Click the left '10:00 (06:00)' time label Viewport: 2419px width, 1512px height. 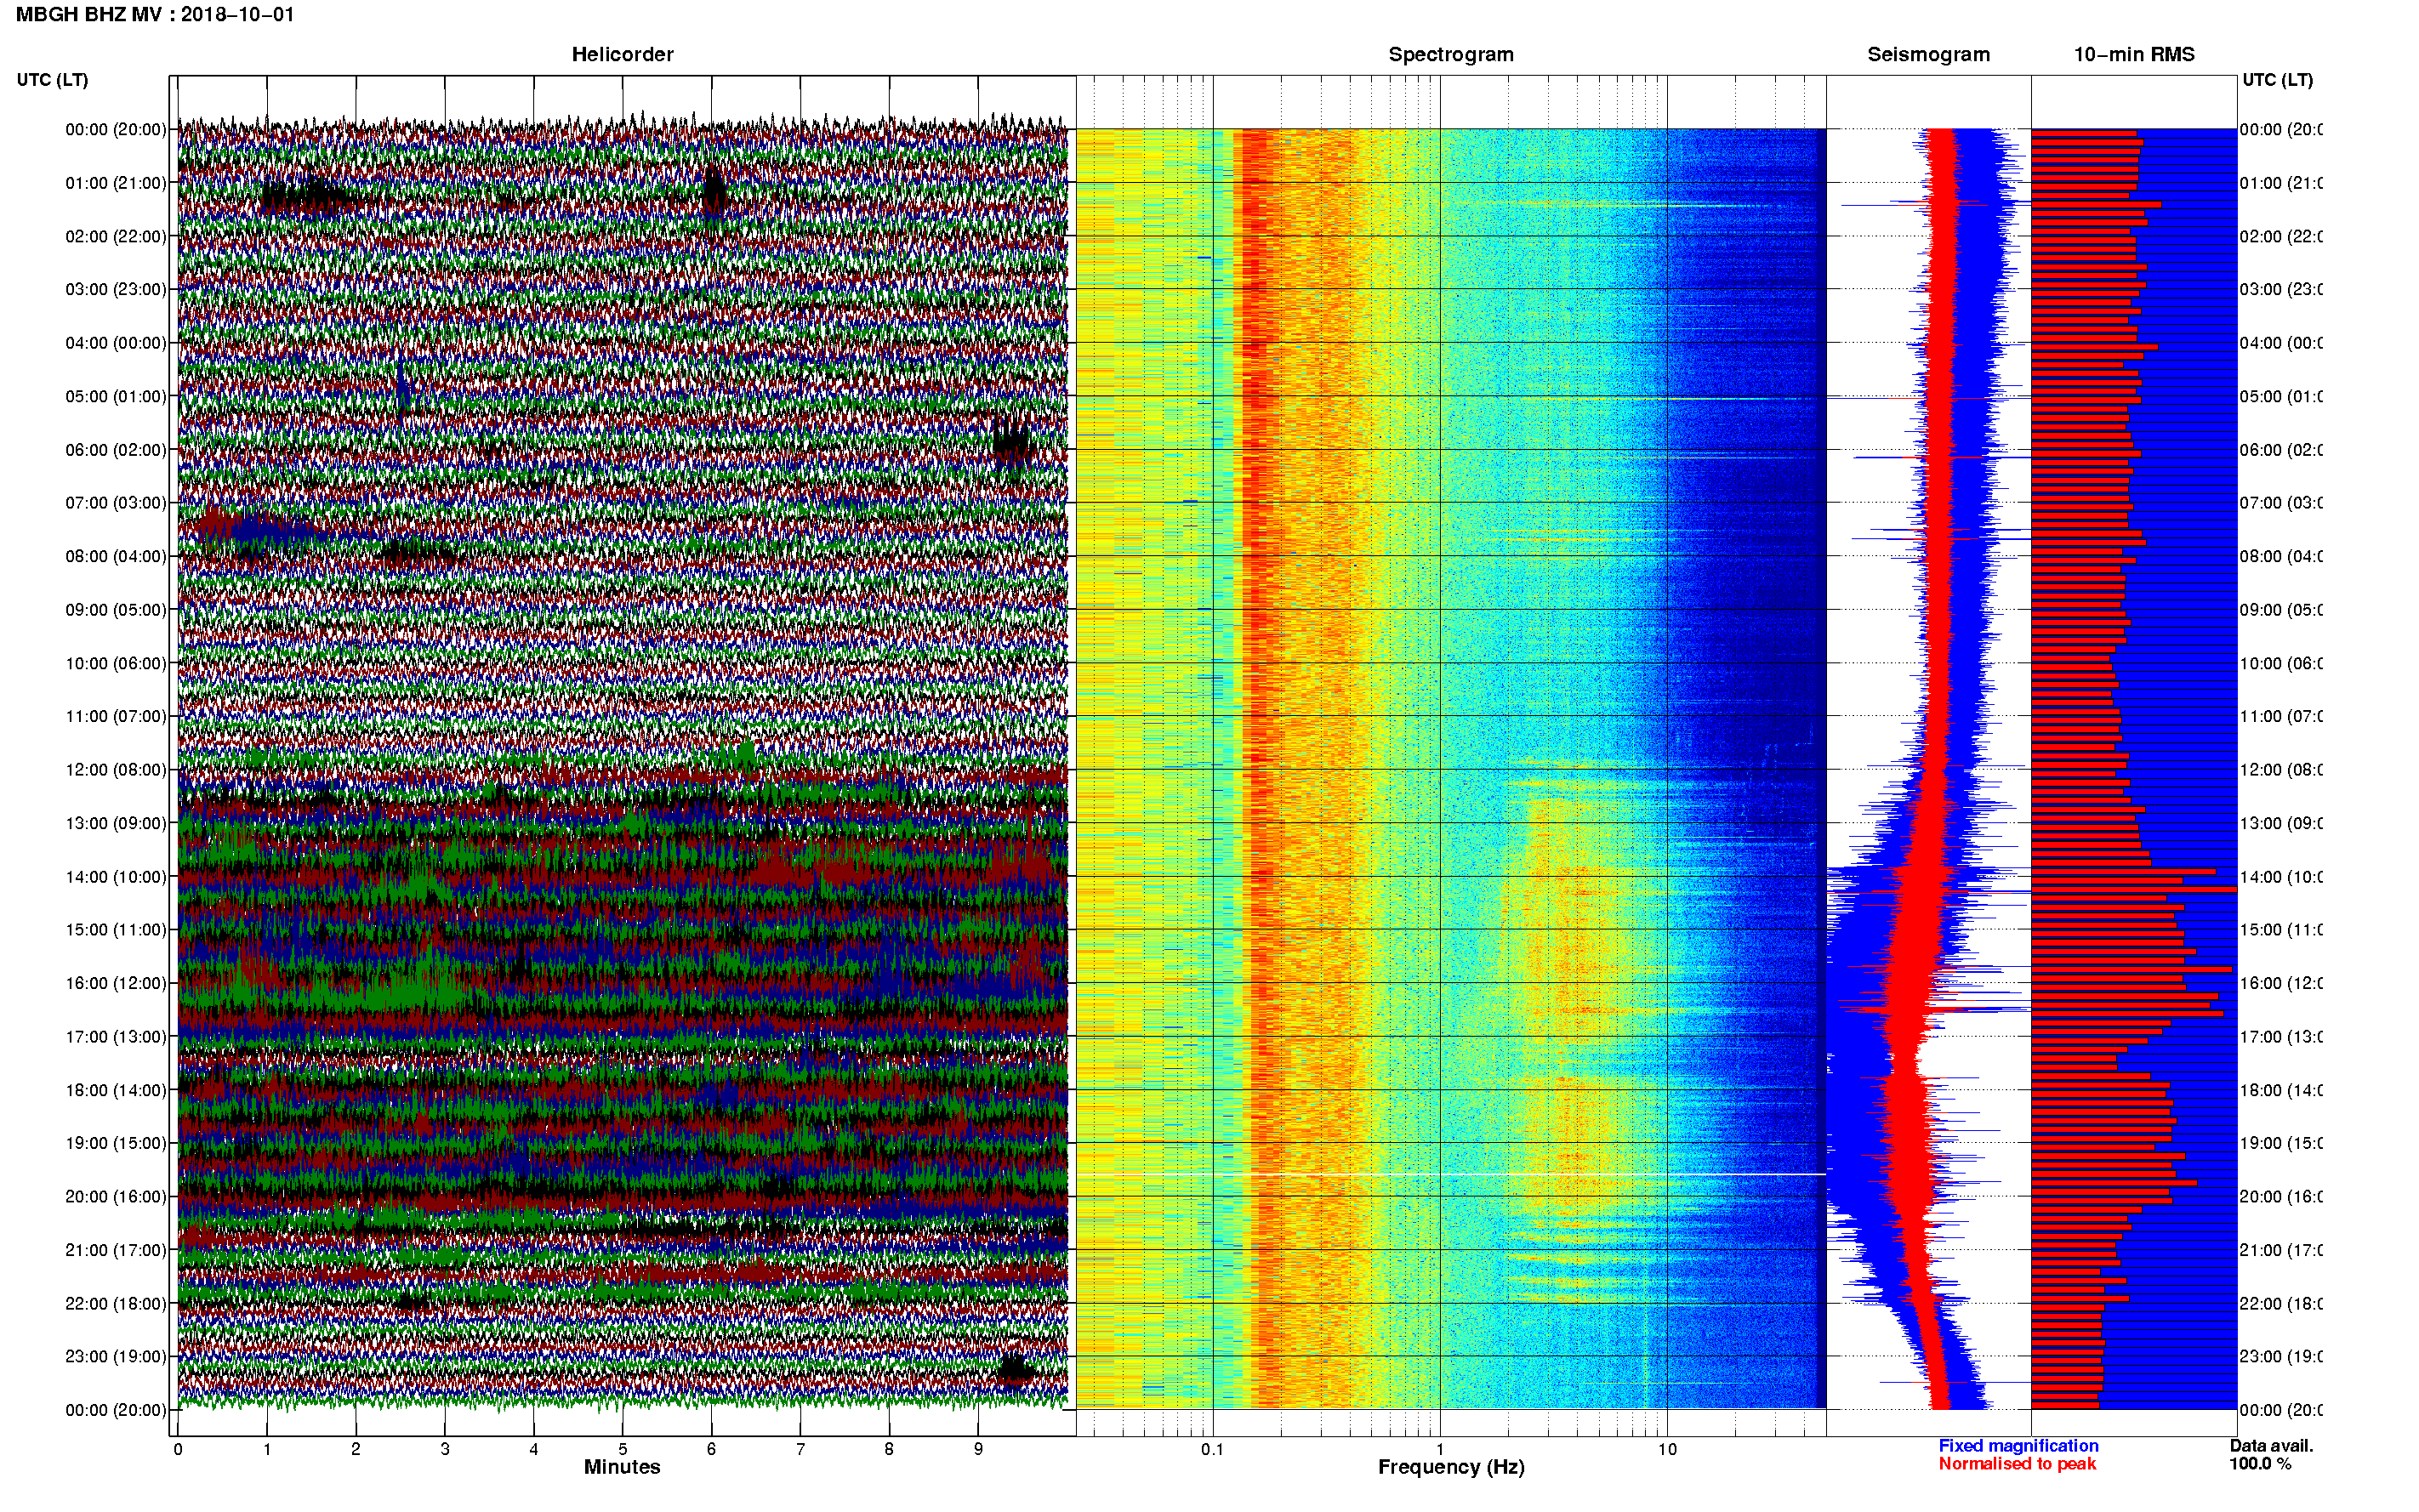[116, 663]
